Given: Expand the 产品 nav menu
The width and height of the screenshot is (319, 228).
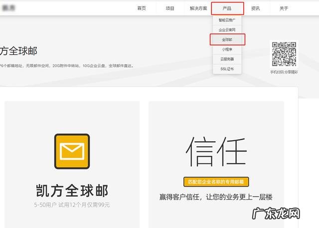Looking at the screenshot, I should pyautogui.click(x=227, y=8).
